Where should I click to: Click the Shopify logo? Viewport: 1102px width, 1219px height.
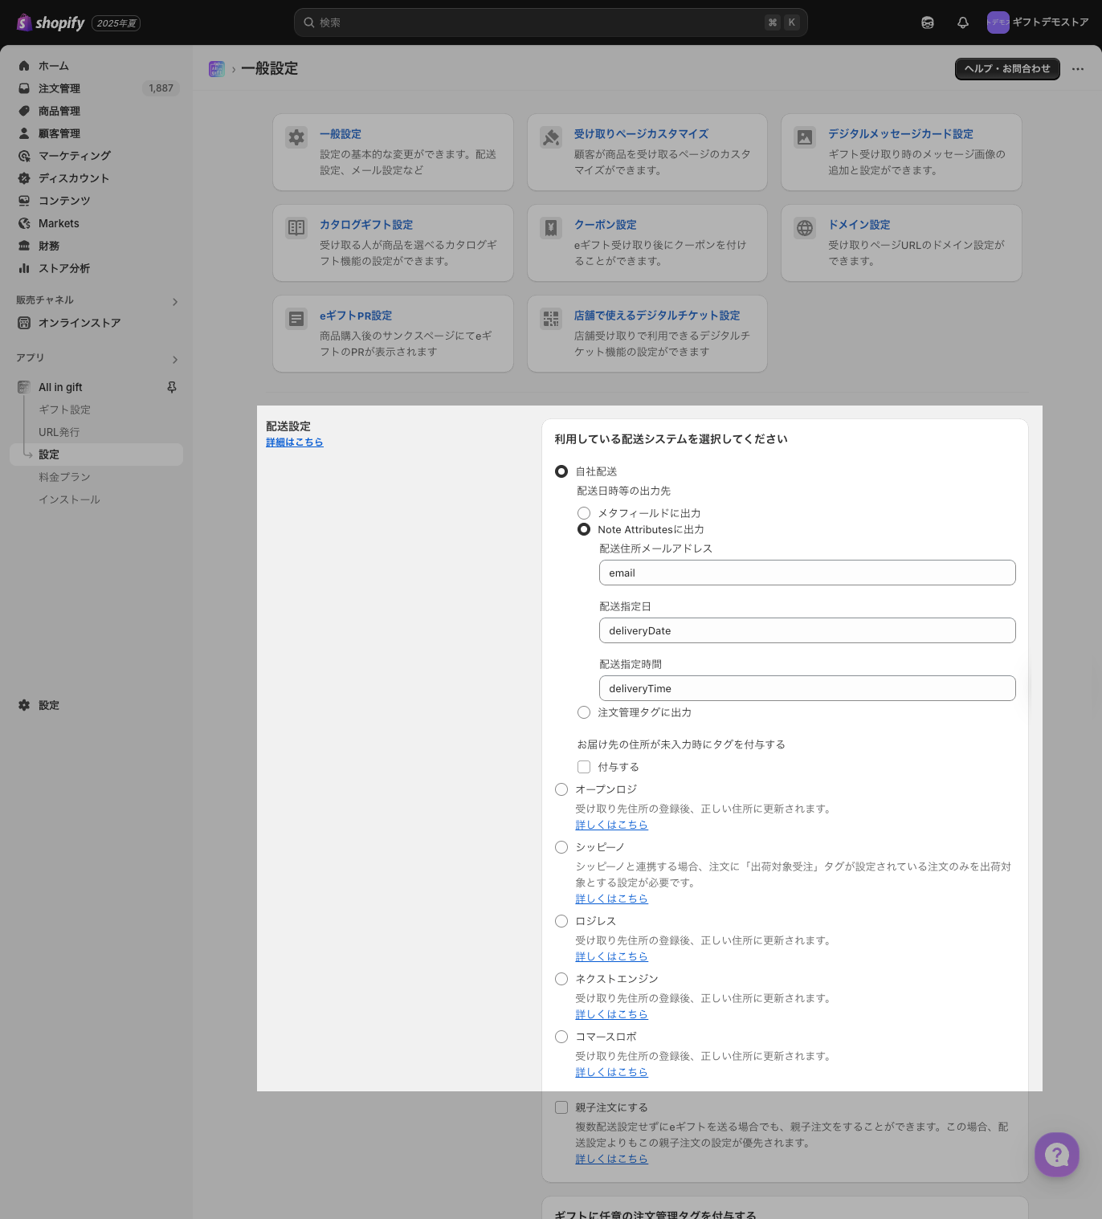(51, 22)
